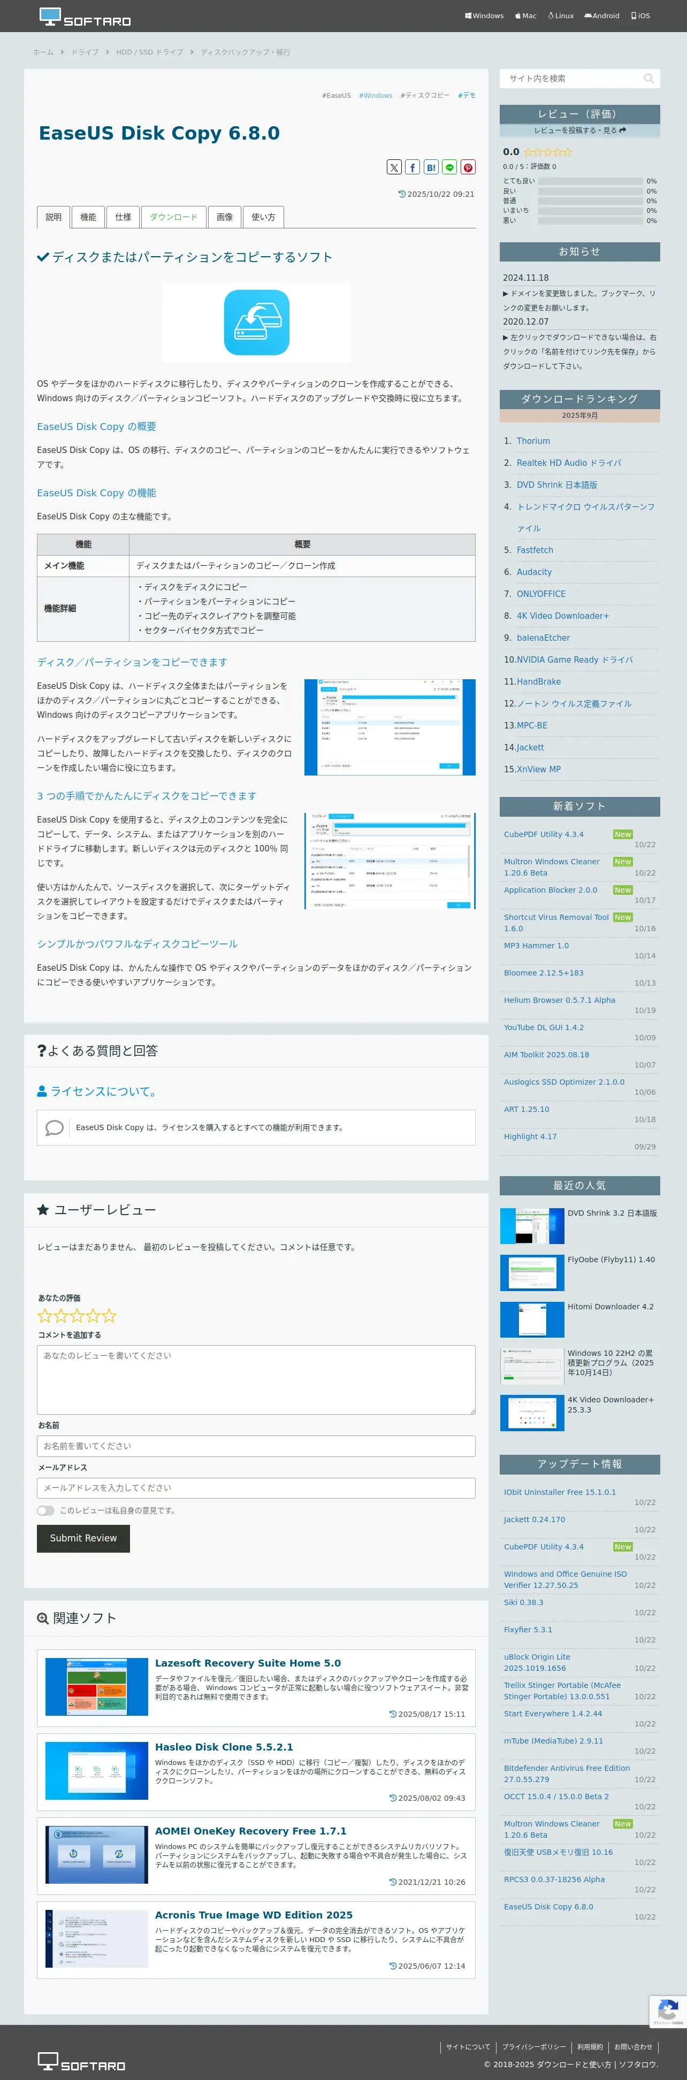Open uBlock Origin Lite update link

[x=537, y=1662]
